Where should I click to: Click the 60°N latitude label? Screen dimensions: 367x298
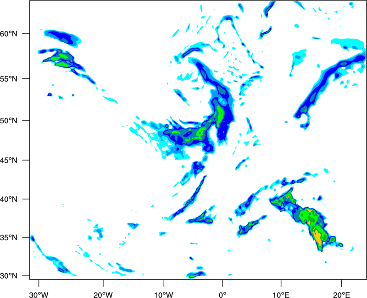coord(9,34)
